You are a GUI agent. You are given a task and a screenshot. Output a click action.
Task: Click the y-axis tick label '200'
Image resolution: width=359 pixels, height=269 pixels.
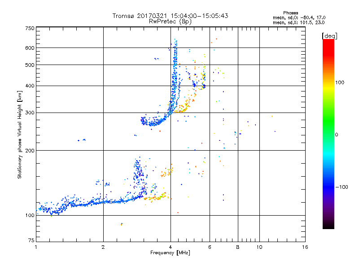(x=30, y=151)
